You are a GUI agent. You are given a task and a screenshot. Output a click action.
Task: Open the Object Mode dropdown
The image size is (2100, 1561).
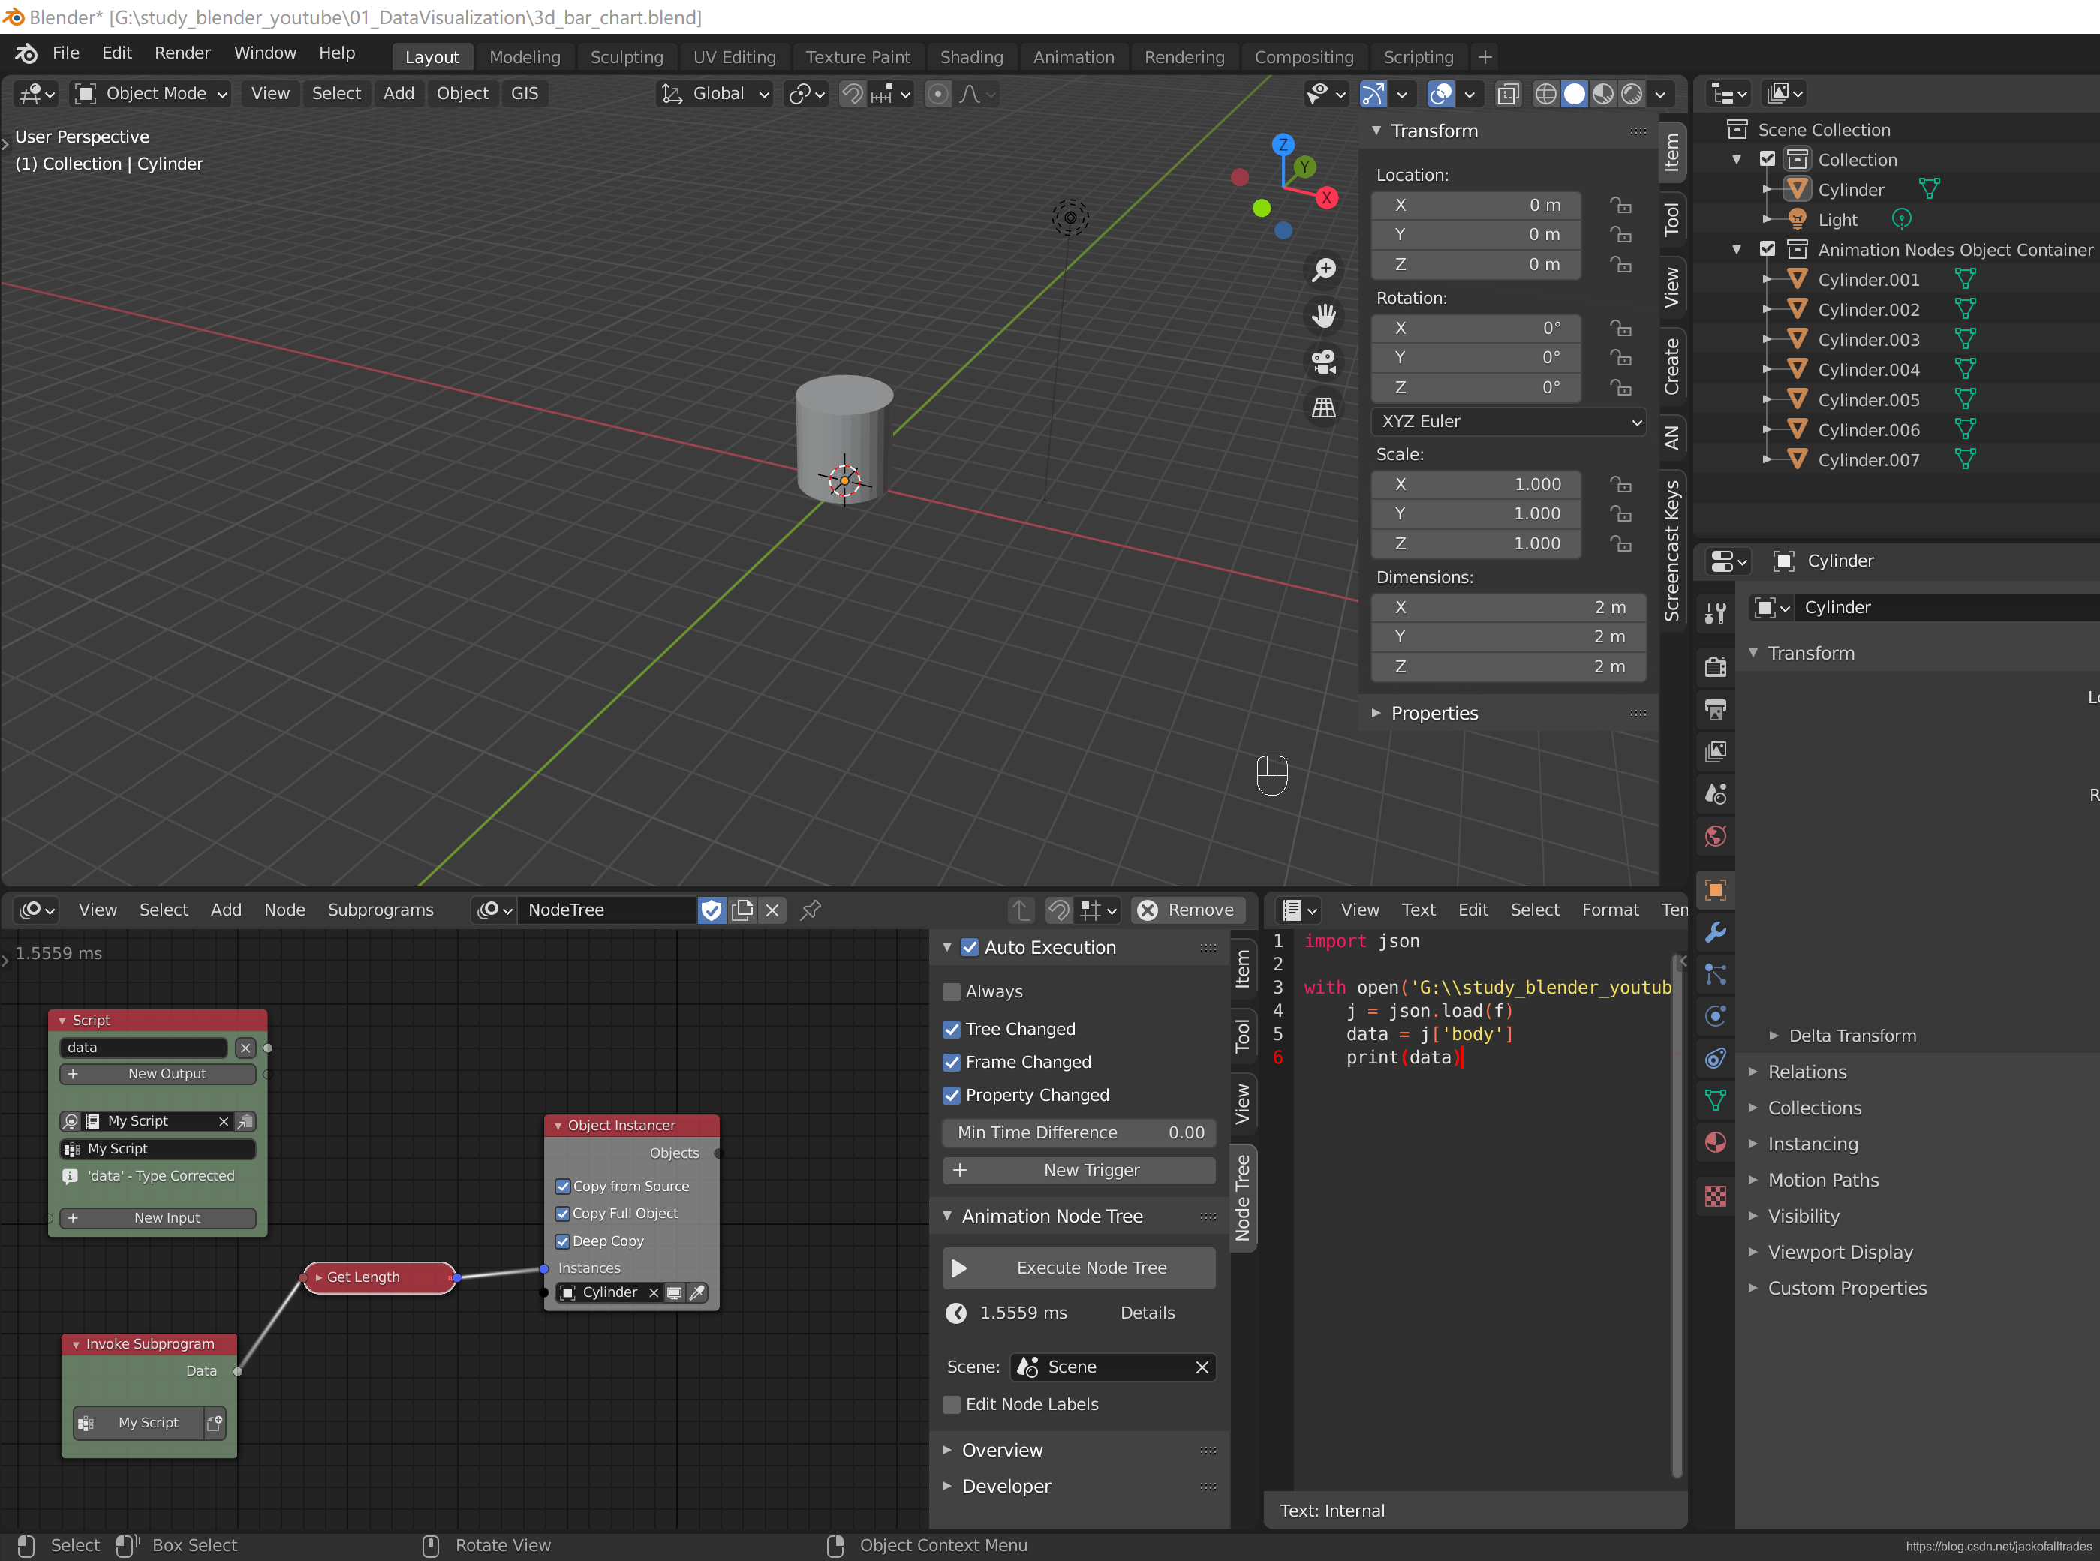tap(152, 94)
